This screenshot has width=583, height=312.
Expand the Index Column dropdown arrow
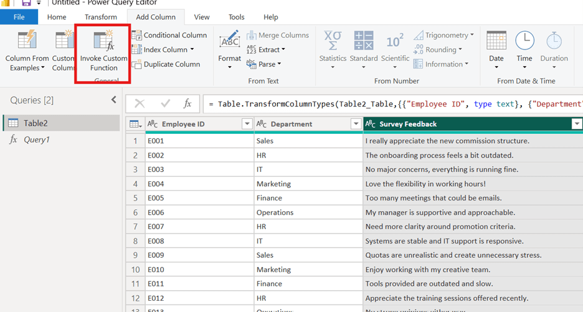coord(192,49)
